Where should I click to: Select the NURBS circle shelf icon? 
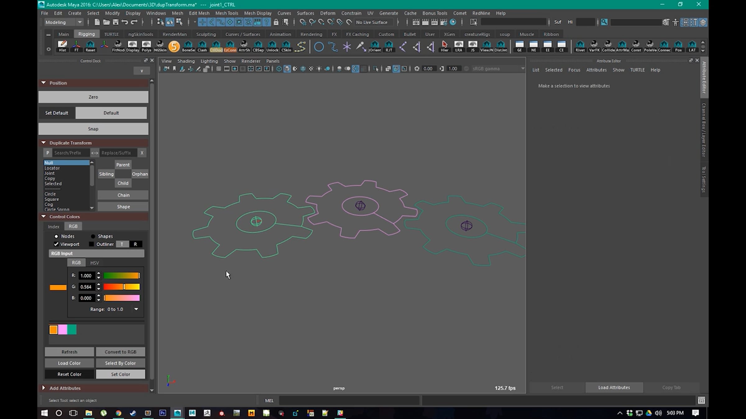pos(319,47)
